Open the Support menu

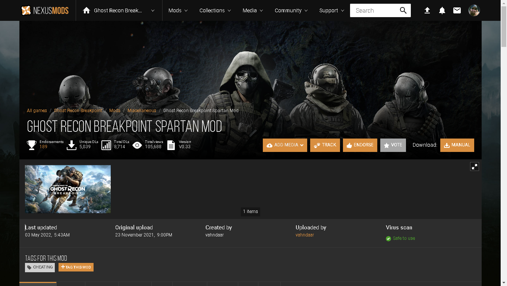[x=331, y=10]
